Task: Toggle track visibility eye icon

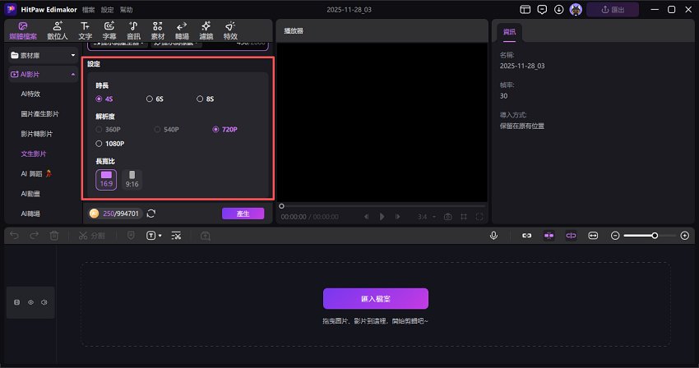Action: pyautogui.click(x=30, y=302)
